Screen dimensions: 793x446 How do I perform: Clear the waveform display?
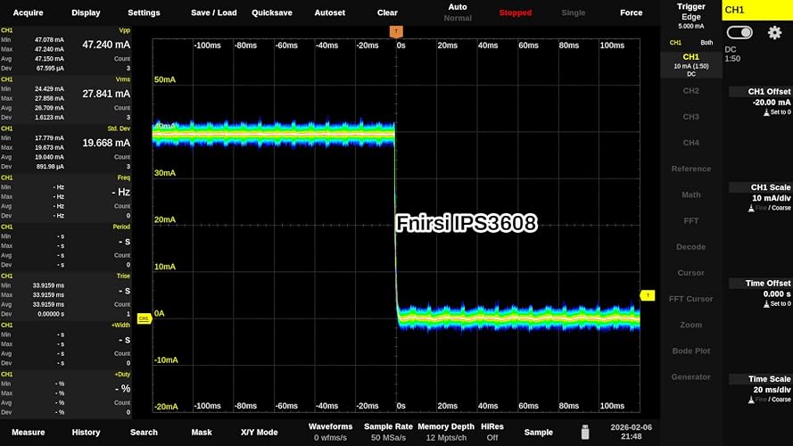coord(387,12)
